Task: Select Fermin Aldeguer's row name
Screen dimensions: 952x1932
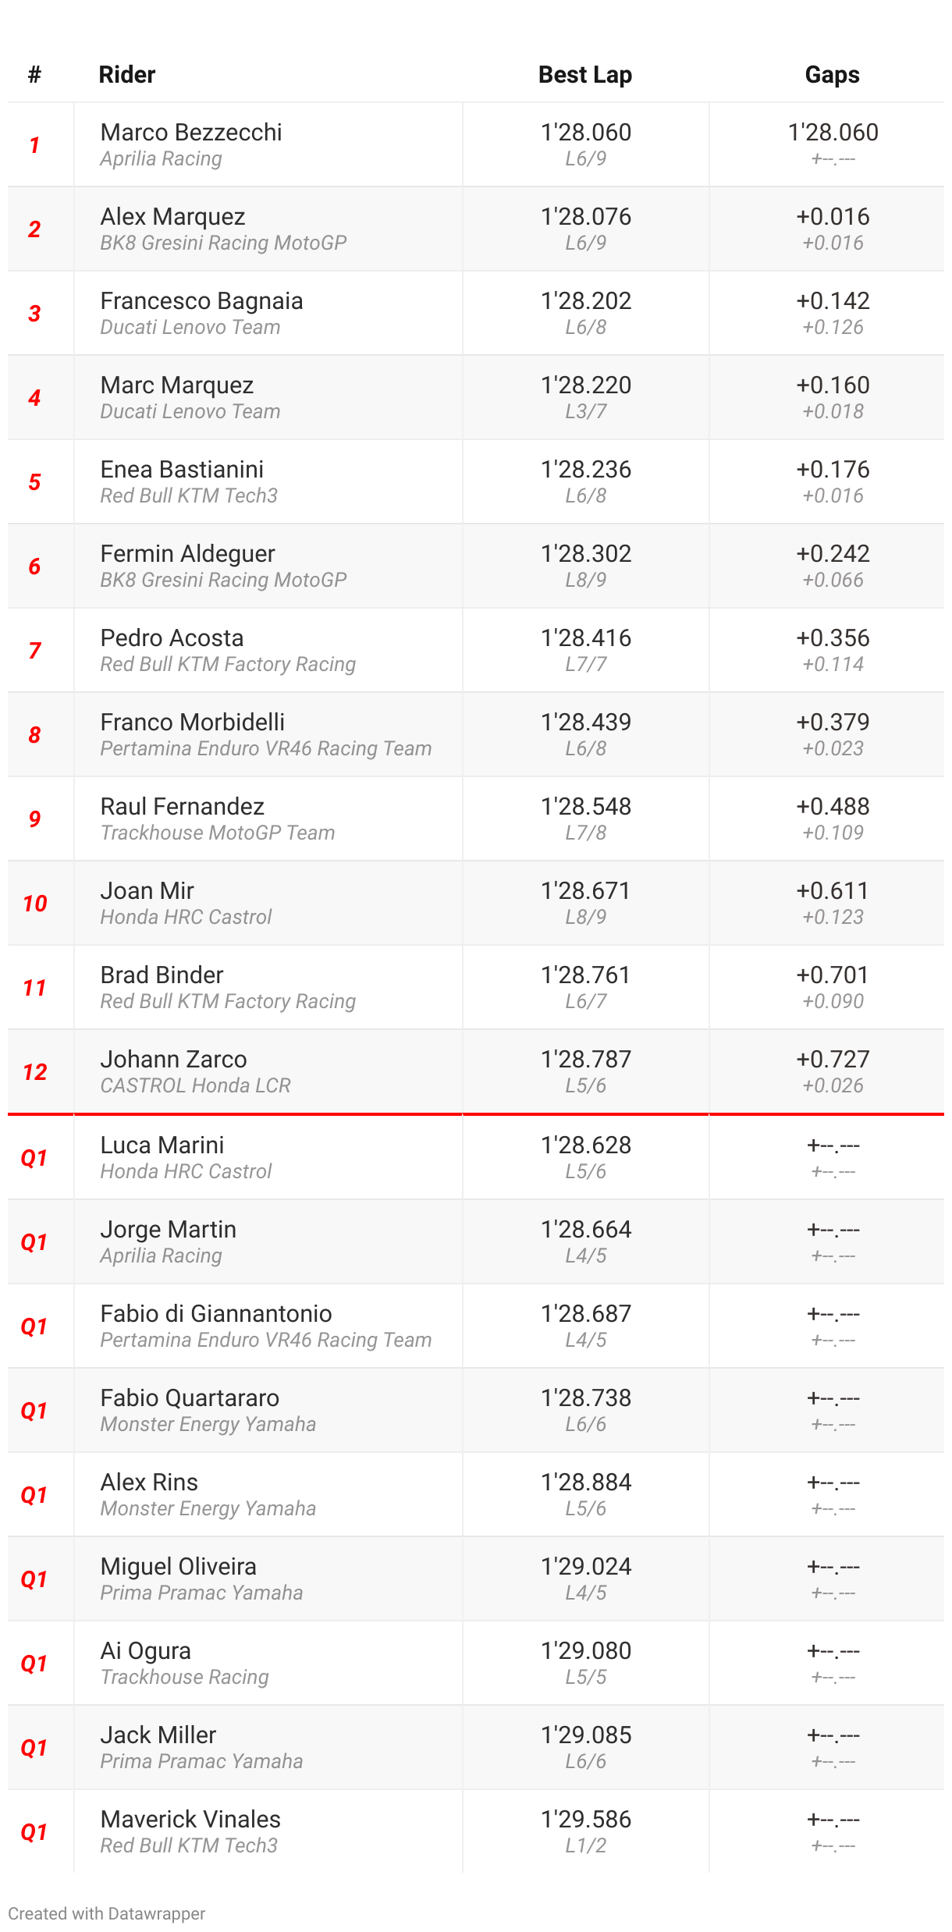Action: (187, 554)
